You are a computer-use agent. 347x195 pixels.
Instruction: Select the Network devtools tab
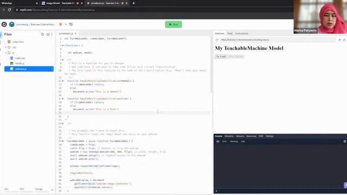click(240, 136)
